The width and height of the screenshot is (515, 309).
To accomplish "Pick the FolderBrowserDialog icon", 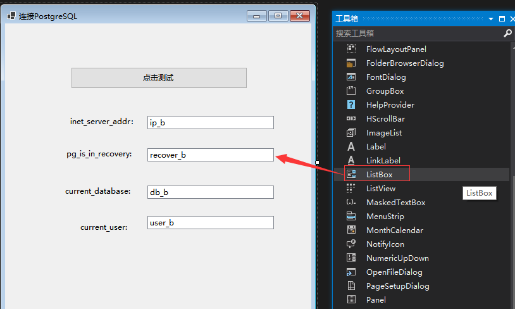I will (x=351, y=63).
